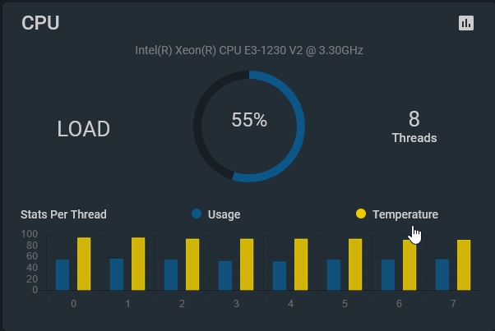Select thread 5 usage bar

(x=334, y=275)
